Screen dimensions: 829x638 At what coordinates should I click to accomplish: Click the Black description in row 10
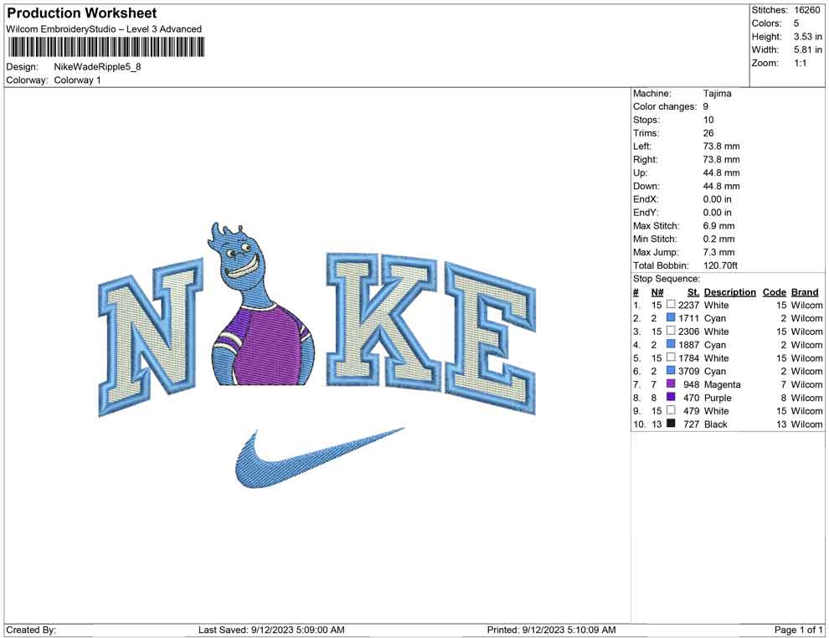716,424
